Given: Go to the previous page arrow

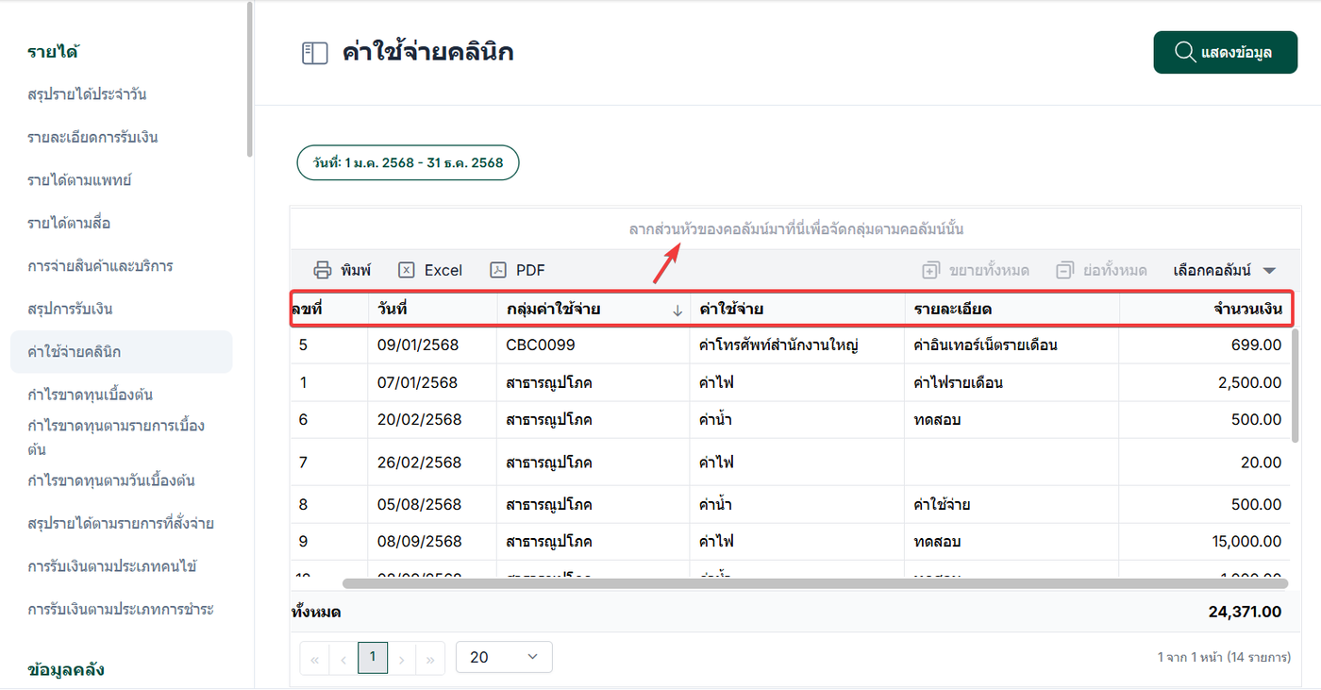Looking at the screenshot, I should click(x=343, y=658).
